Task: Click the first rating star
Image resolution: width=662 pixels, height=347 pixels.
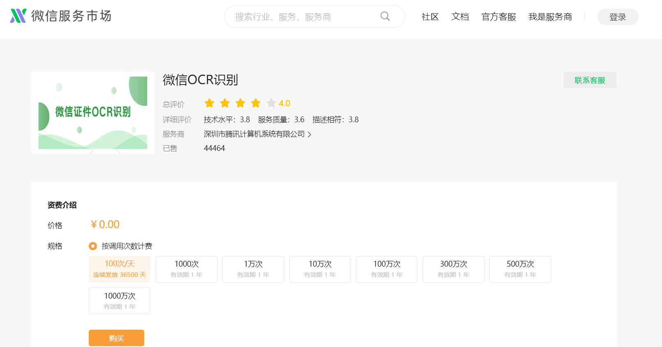Action: [210, 103]
